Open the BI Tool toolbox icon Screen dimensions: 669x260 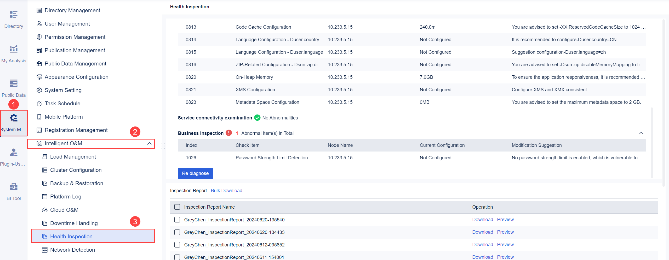[x=14, y=186]
